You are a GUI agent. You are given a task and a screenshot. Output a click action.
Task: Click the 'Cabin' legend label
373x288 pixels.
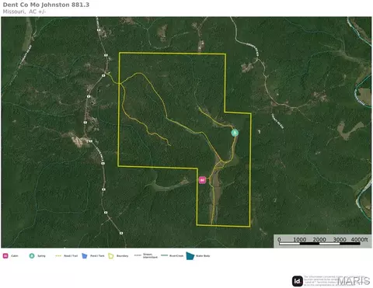coord(15,256)
